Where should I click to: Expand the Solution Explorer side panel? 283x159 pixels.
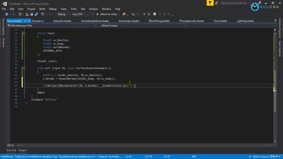click(280, 28)
